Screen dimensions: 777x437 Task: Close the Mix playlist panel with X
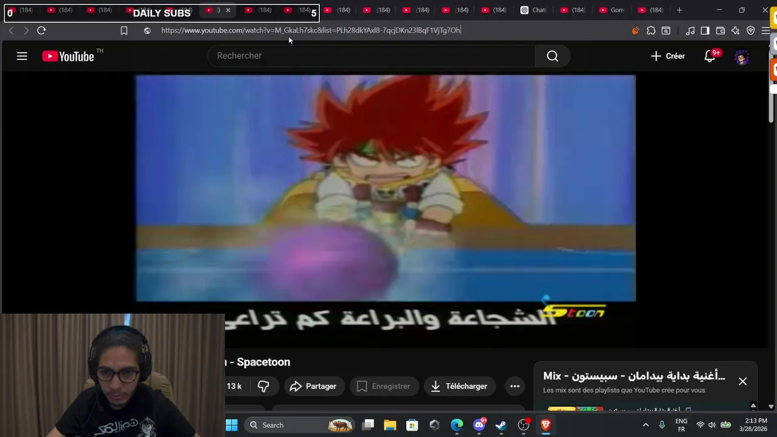[742, 381]
